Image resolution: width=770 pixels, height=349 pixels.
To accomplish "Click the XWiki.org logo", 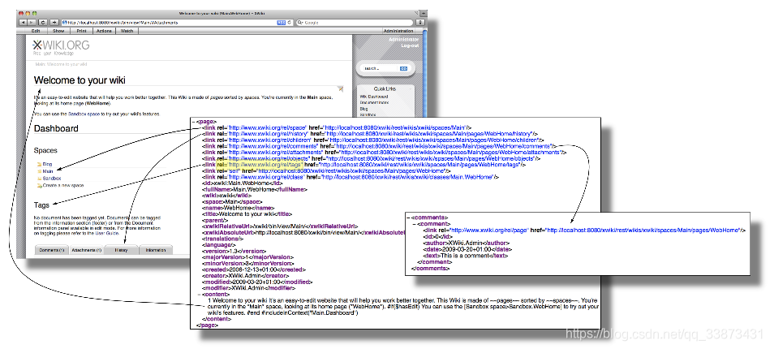I will (x=62, y=47).
